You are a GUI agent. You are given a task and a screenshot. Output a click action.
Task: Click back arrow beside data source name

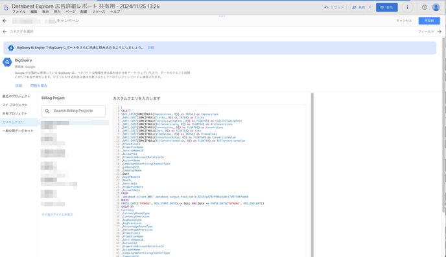[5, 21]
